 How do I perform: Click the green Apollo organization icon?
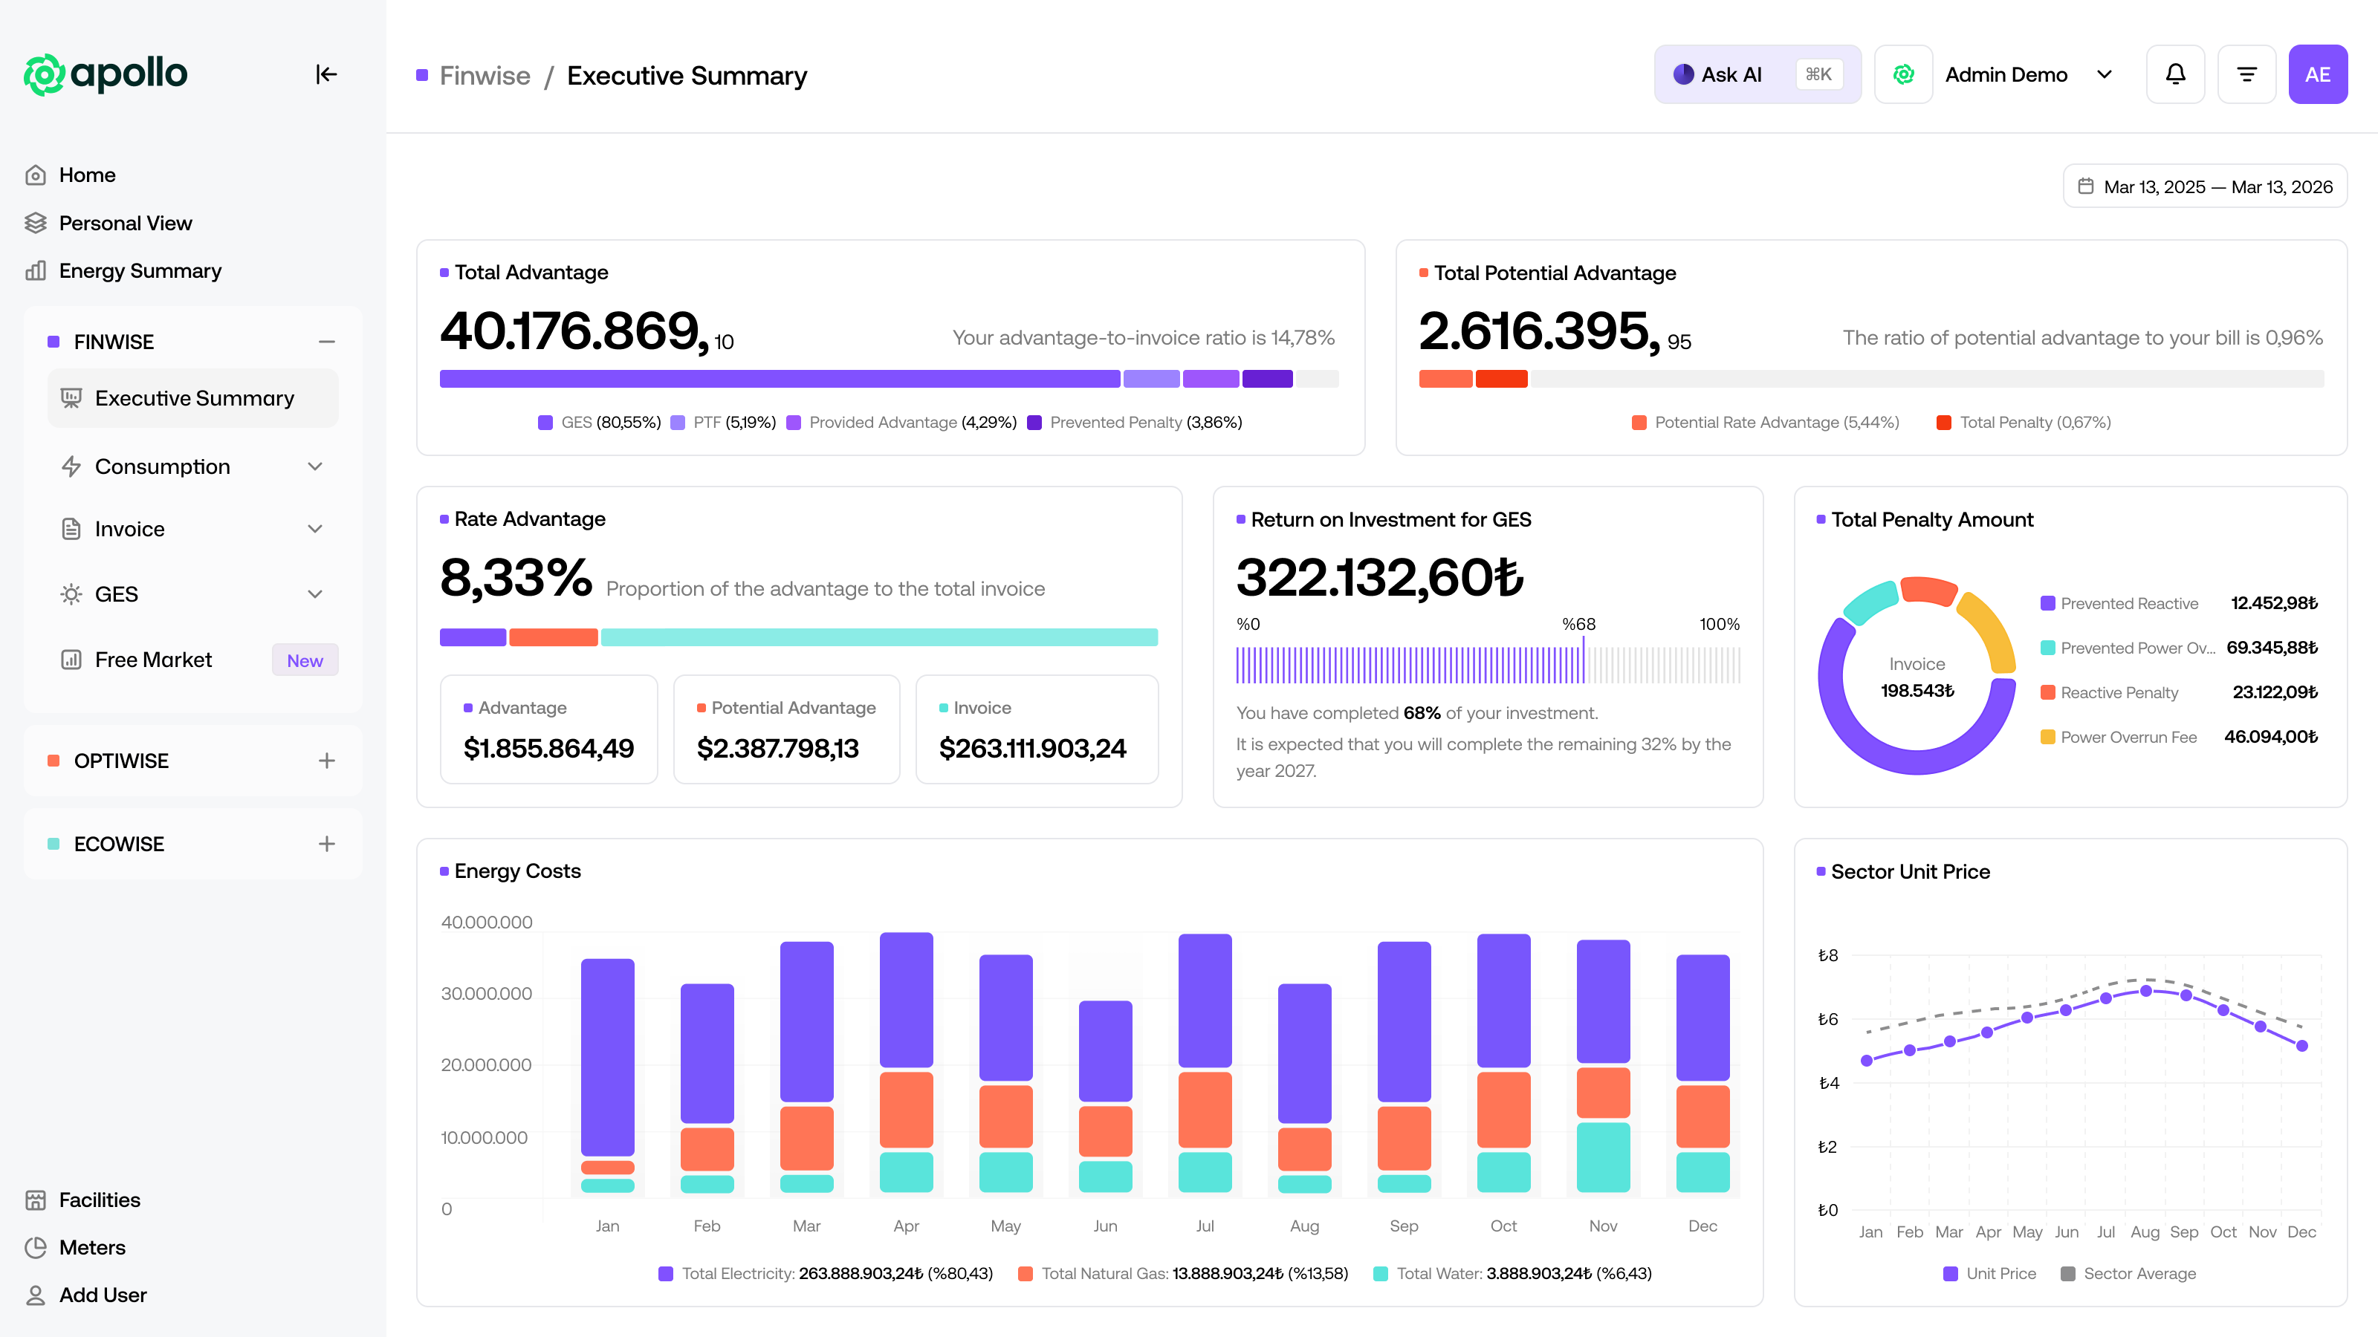tap(1903, 74)
